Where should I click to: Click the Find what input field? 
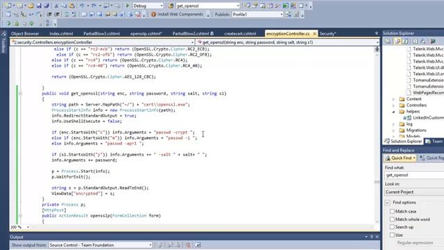coord(414,175)
